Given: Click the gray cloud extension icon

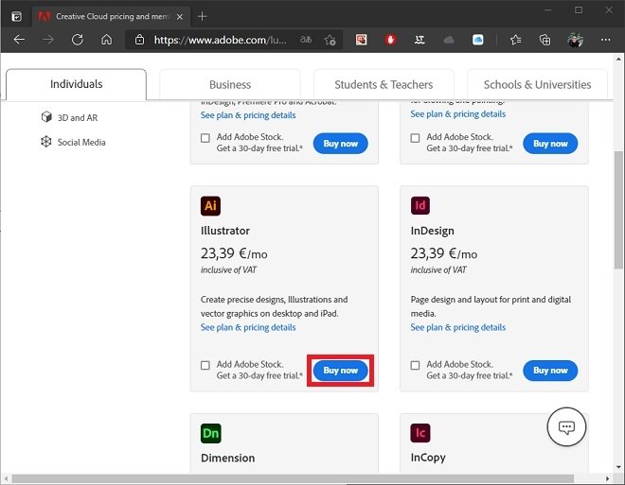Looking at the screenshot, I should pos(449,40).
